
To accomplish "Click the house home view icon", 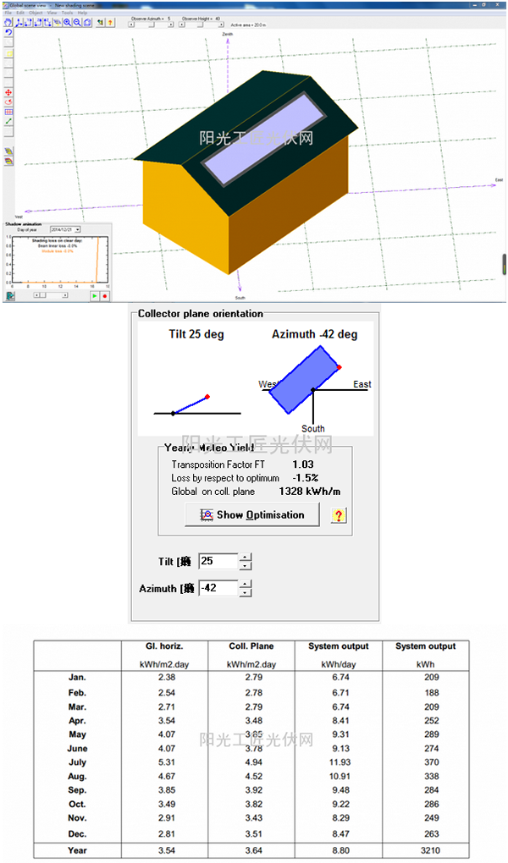I will (x=87, y=23).
